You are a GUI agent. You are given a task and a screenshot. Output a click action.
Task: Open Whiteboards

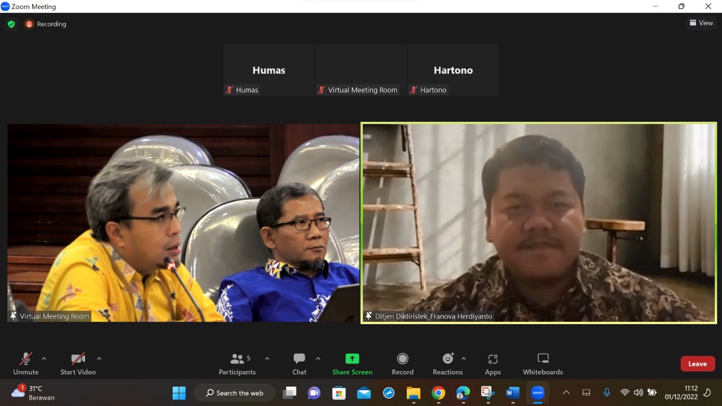[543, 364]
